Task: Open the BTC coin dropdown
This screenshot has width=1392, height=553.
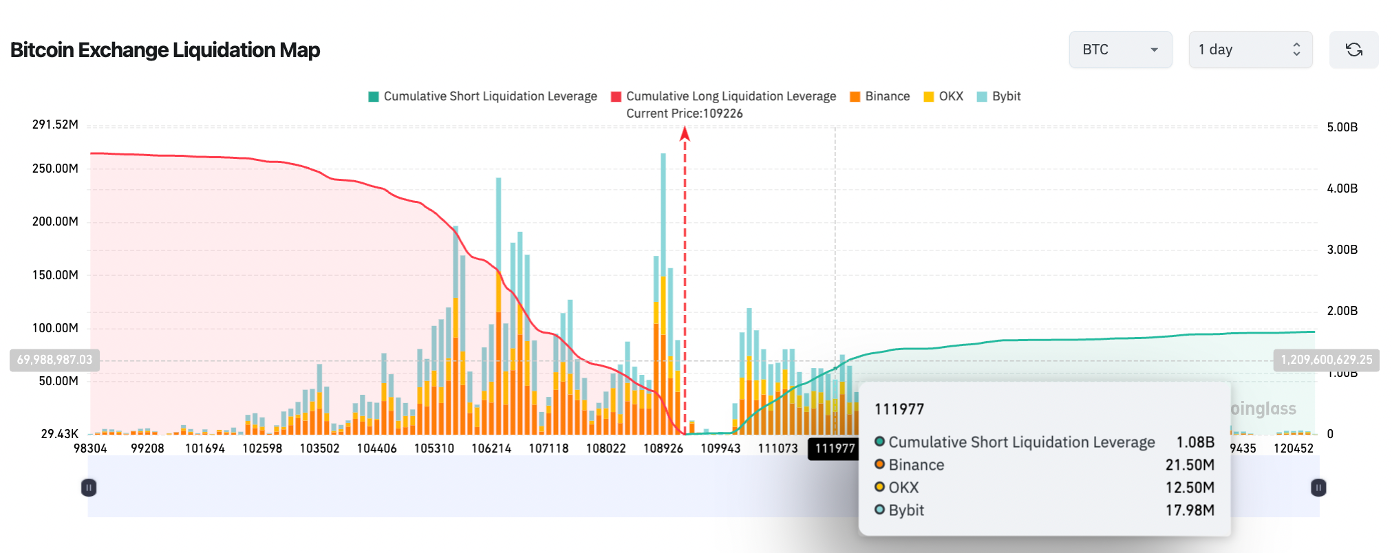Action: pos(1120,50)
